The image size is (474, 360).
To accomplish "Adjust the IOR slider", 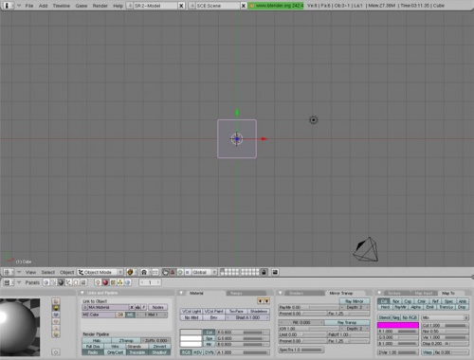I will (308, 329).
